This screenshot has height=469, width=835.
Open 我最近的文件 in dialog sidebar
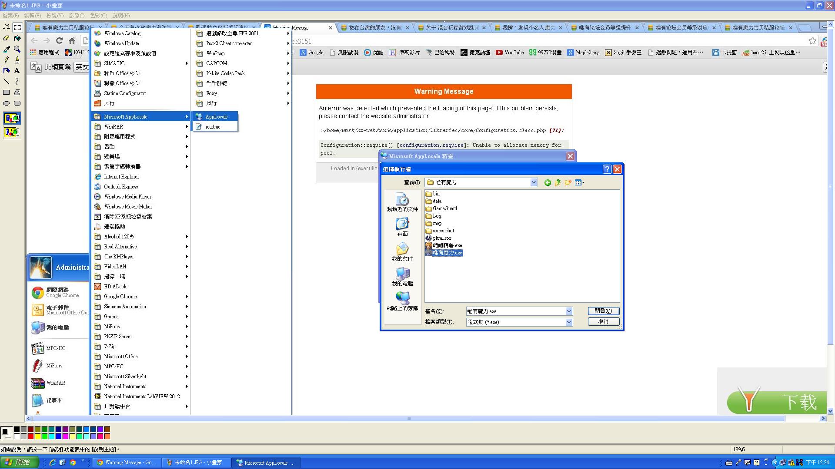point(402,202)
